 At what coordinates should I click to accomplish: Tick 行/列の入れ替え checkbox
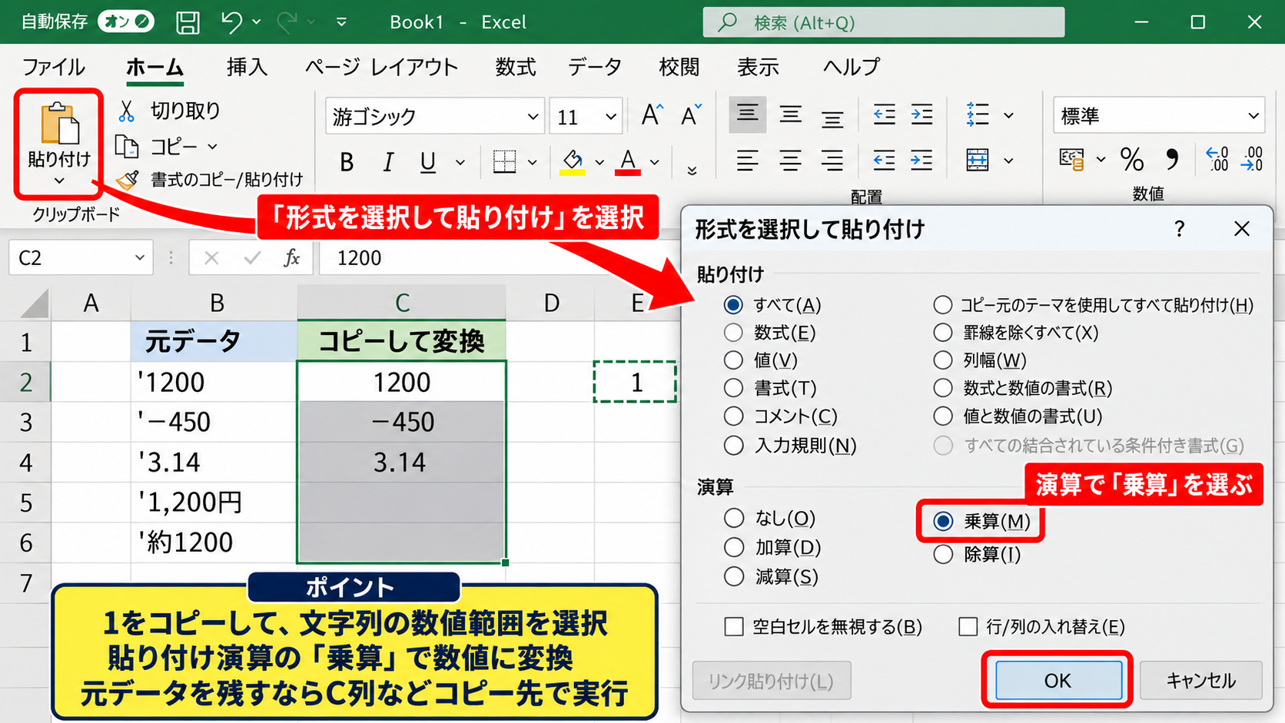coord(968,627)
